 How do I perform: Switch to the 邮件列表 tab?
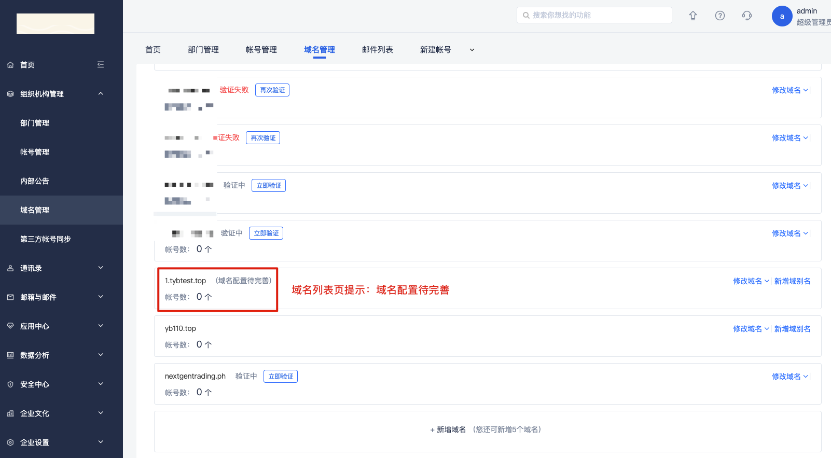(377, 50)
